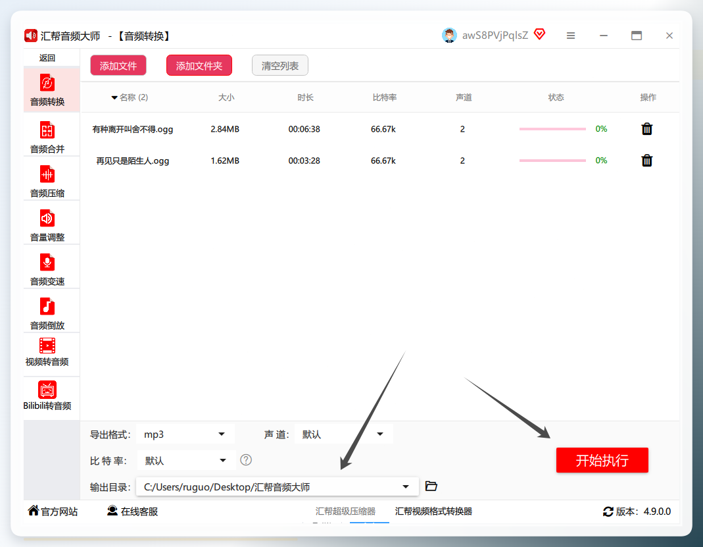The width and height of the screenshot is (703, 547).
Task: Open the hamburger menu icon
Action: coord(570,36)
